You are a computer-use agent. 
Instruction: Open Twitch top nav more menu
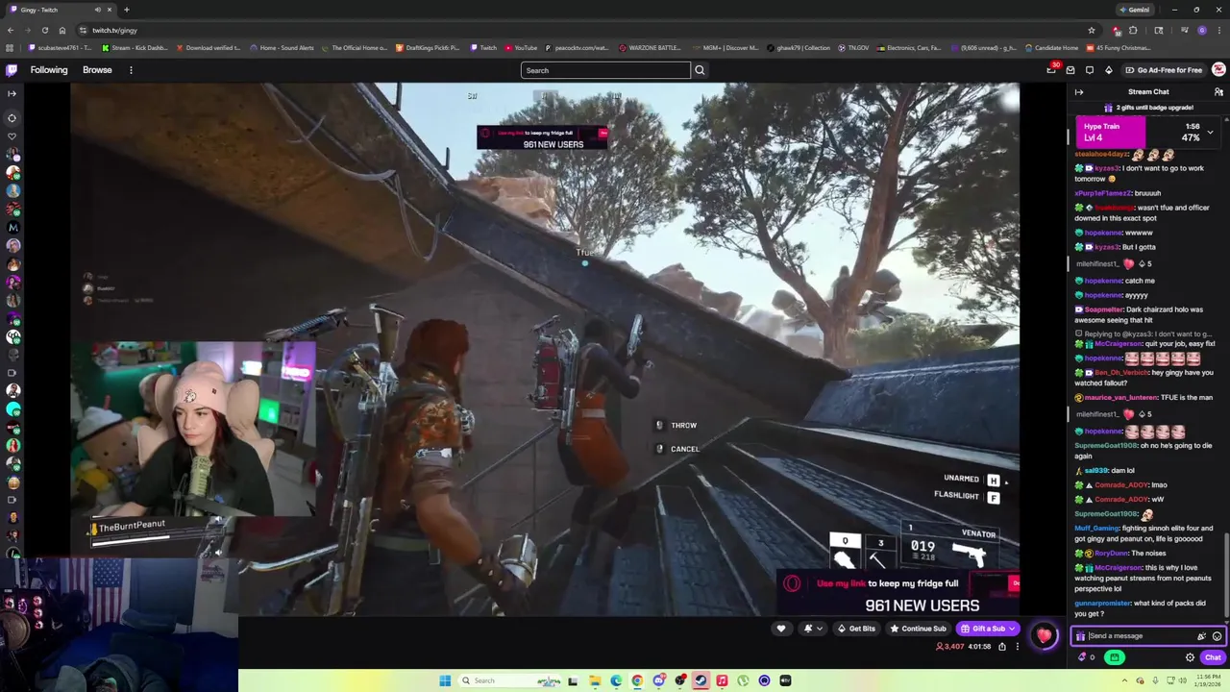[131, 70]
